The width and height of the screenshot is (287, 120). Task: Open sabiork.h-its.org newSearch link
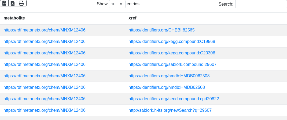pyautogui.click(x=170, y=110)
